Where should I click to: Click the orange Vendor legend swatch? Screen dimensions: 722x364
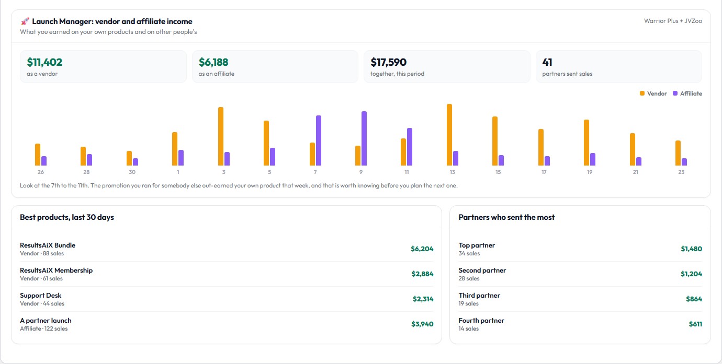[642, 93]
